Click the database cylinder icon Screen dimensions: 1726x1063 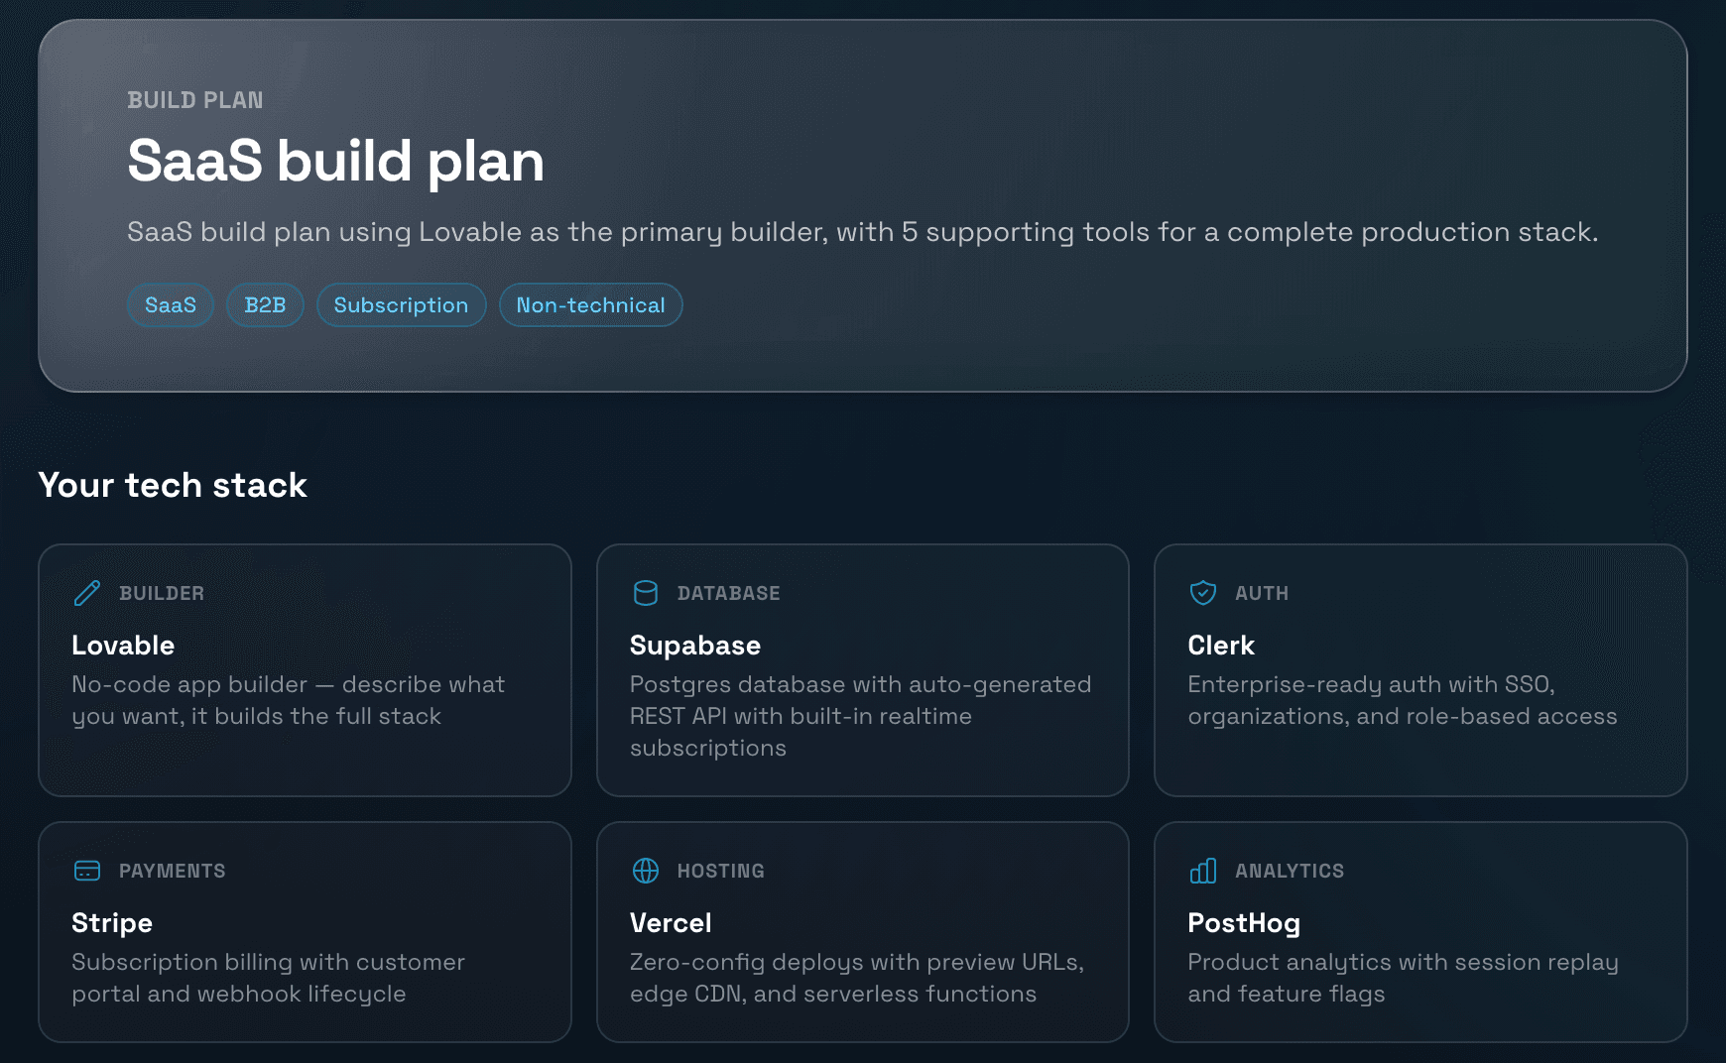(646, 593)
